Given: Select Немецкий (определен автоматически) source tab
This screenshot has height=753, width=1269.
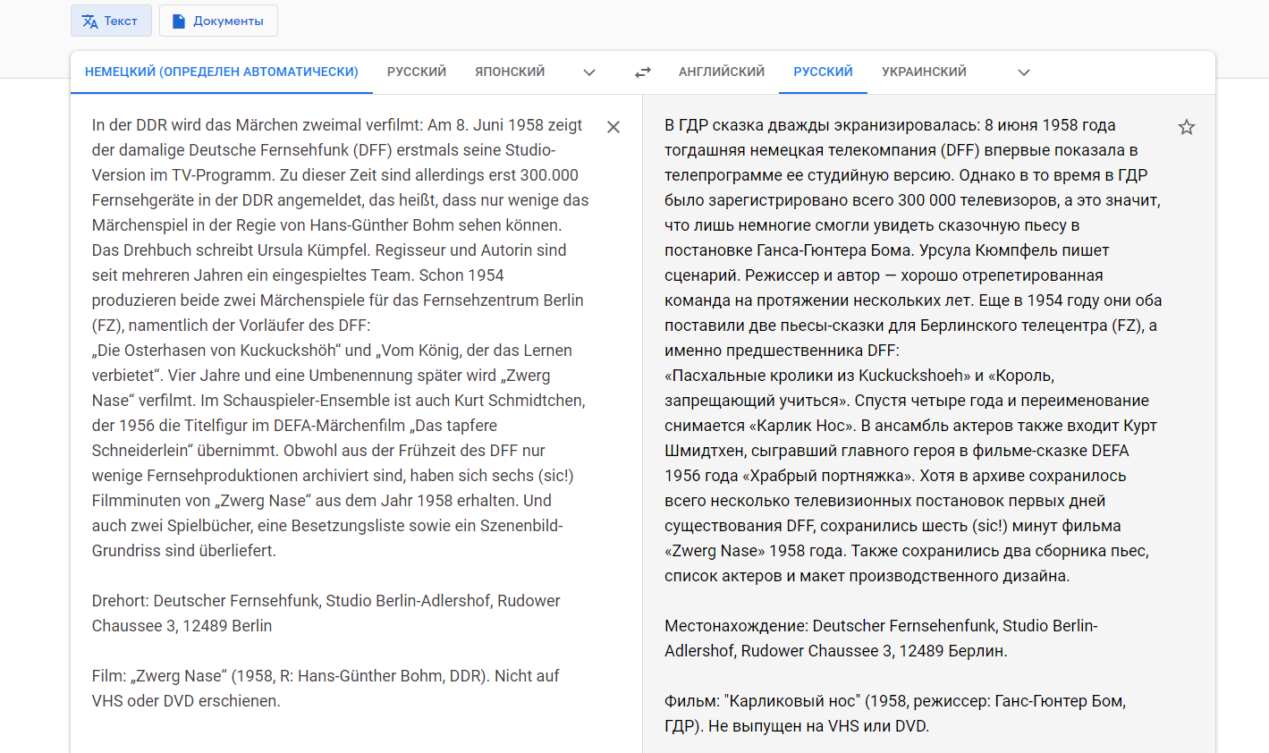Looking at the screenshot, I should coord(222,72).
